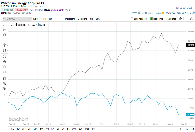The height and width of the screenshot is (132, 195).
Task: Open the Daily frequency dropdown
Action: coord(37,19)
